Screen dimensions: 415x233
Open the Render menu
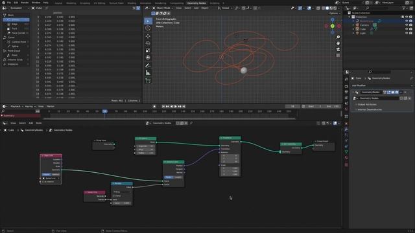(25, 3)
